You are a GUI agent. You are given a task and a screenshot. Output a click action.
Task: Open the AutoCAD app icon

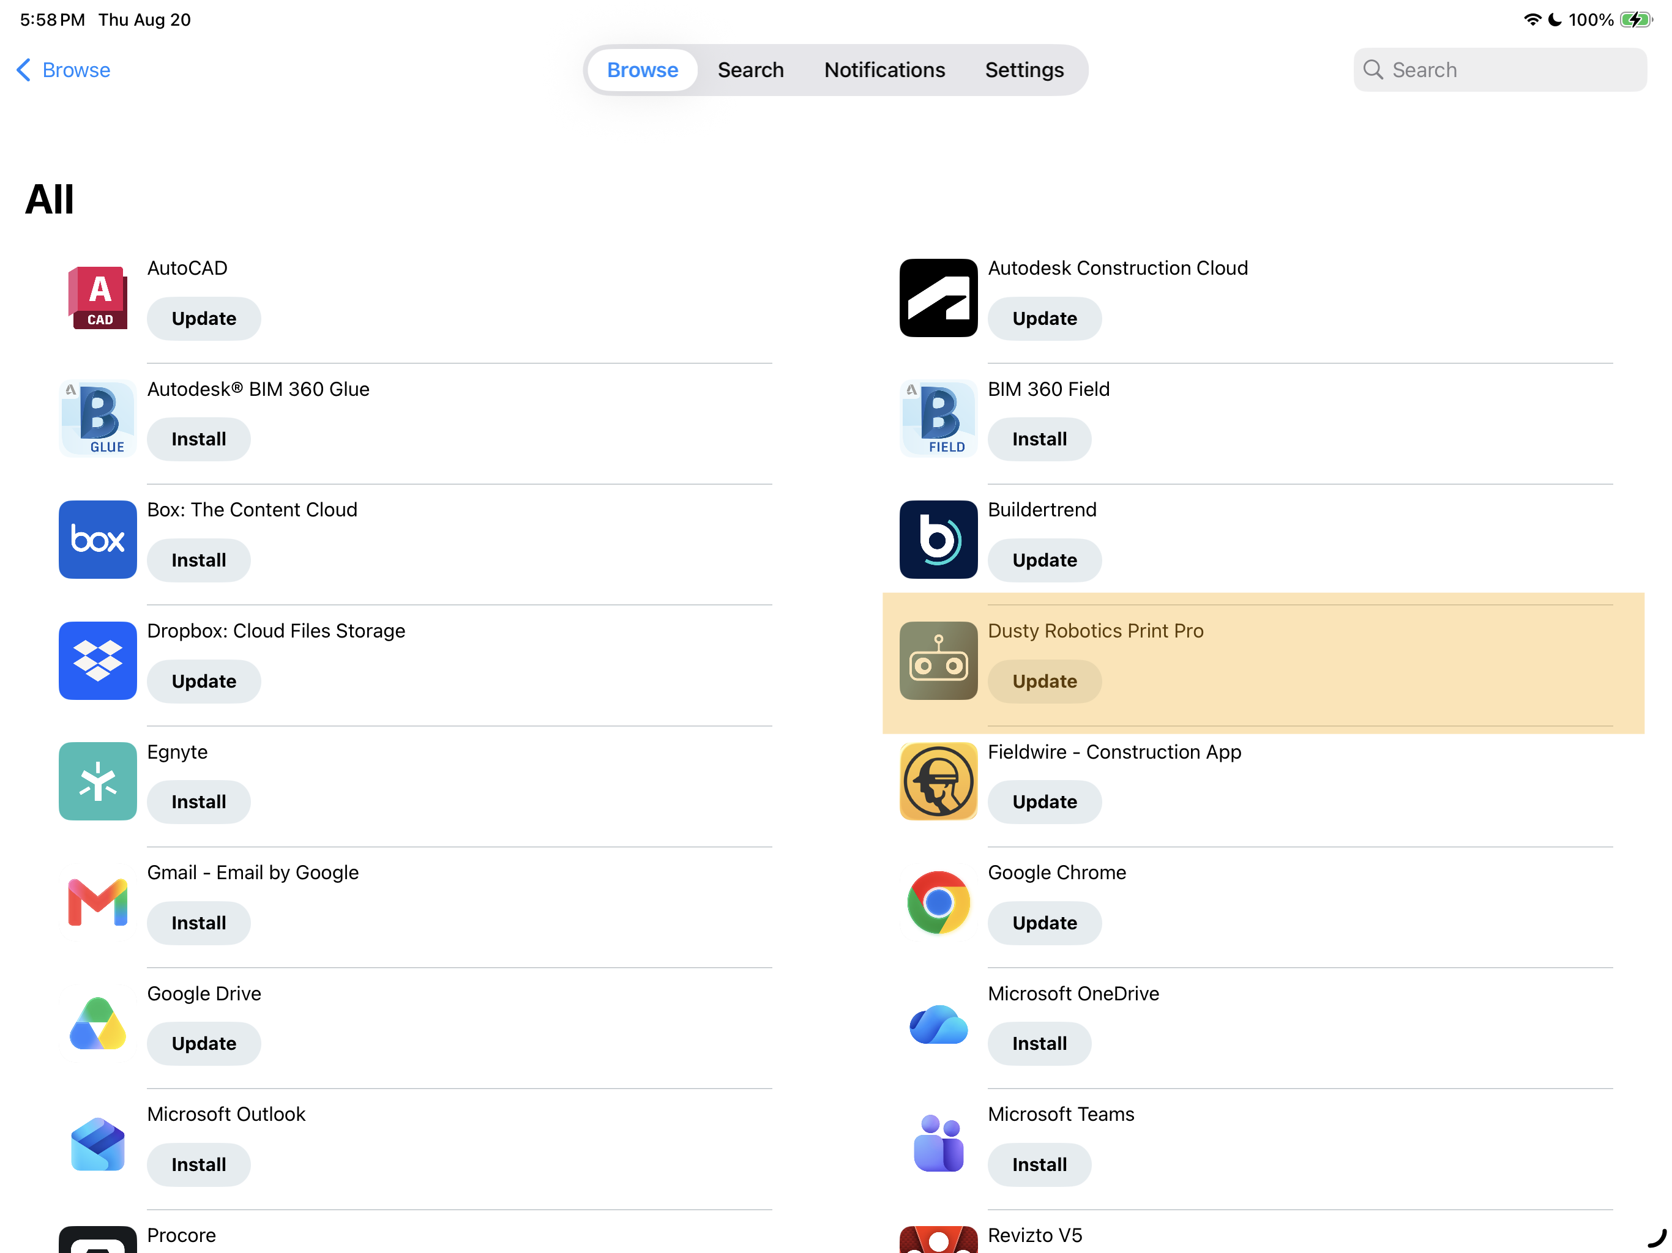pyautogui.click(x=97, y=298)
